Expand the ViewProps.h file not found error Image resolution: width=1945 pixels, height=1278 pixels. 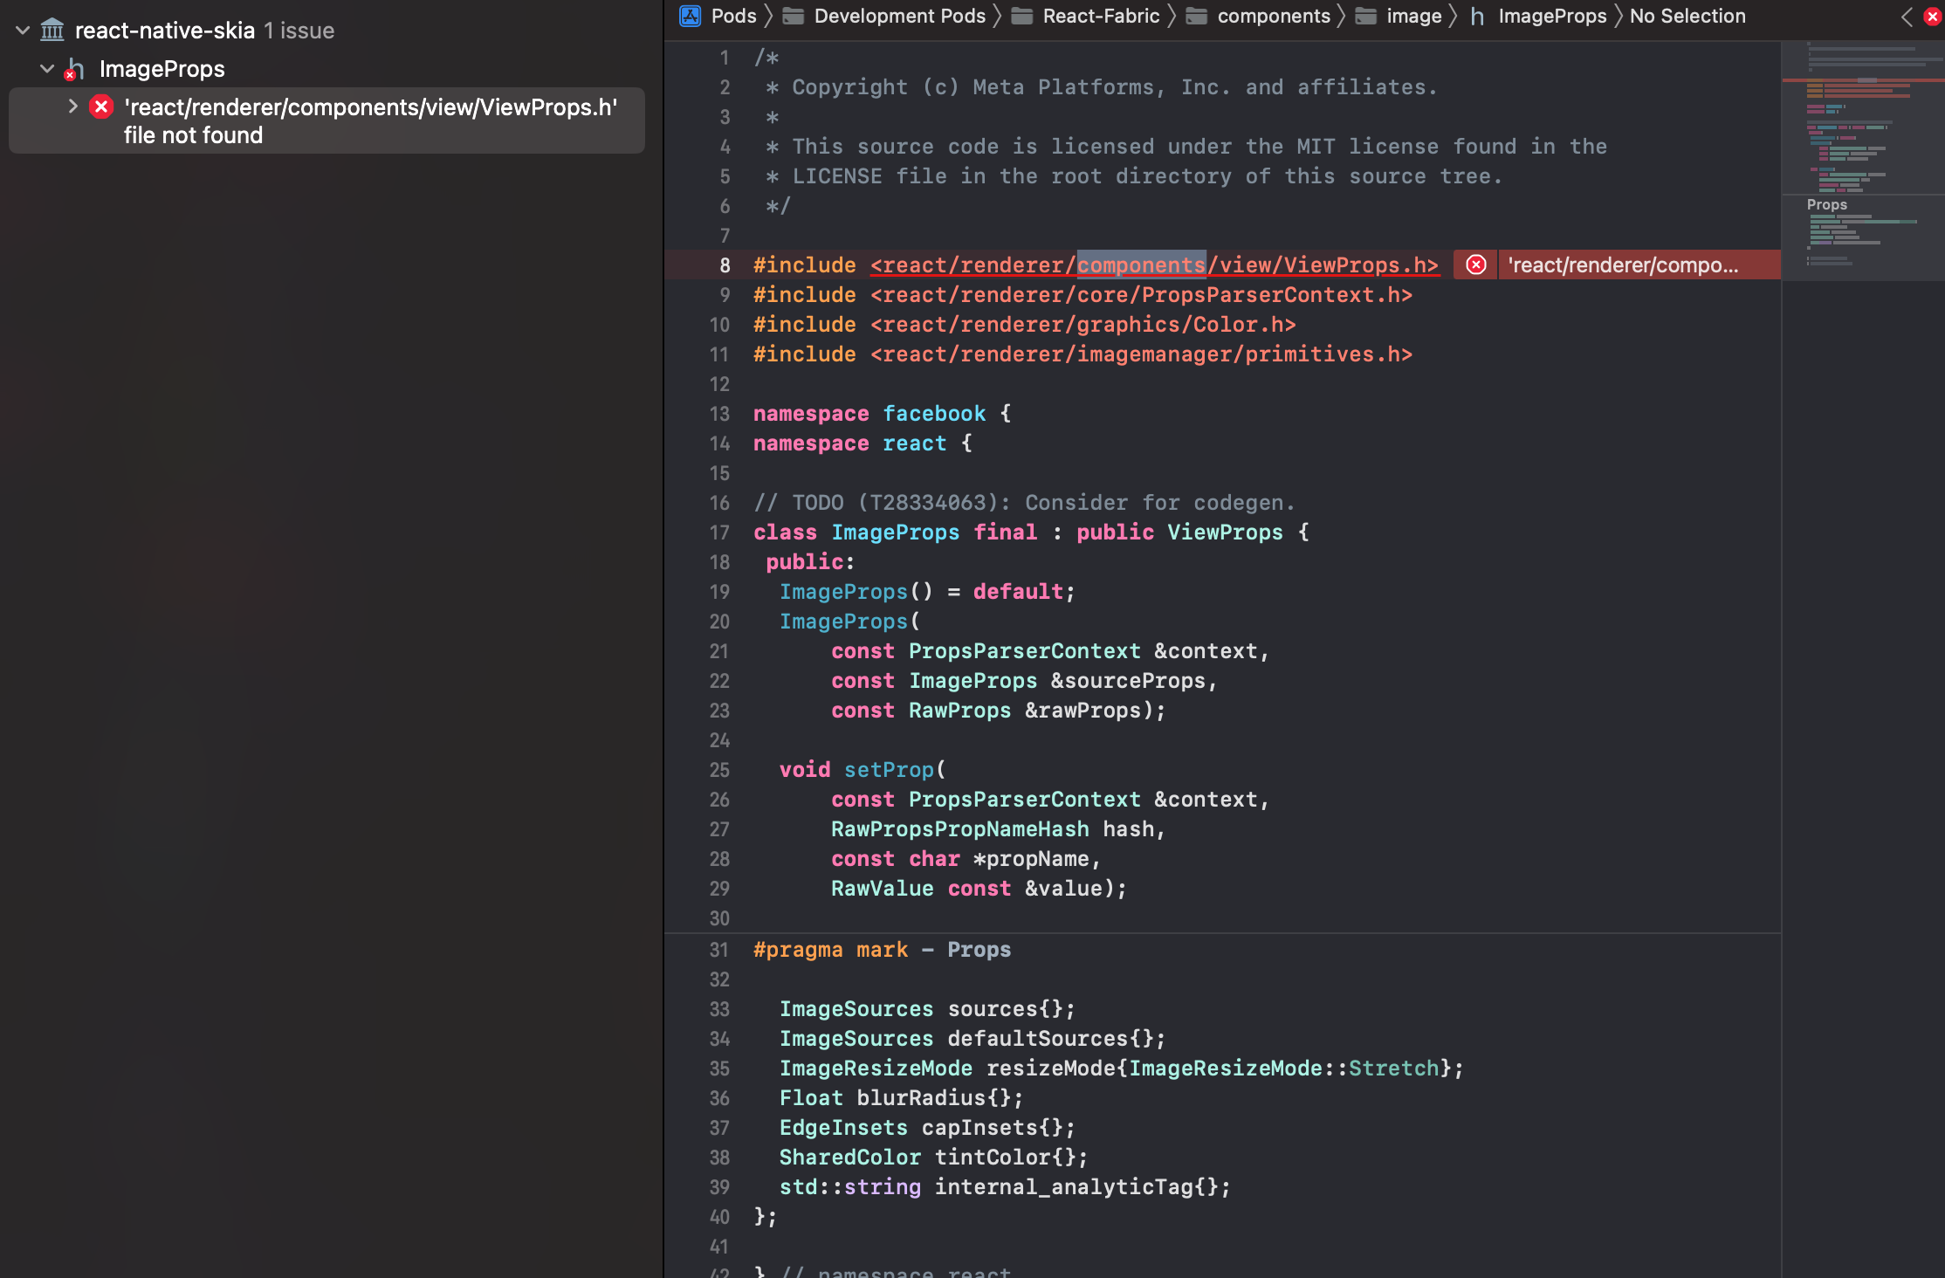pos(73,106)
